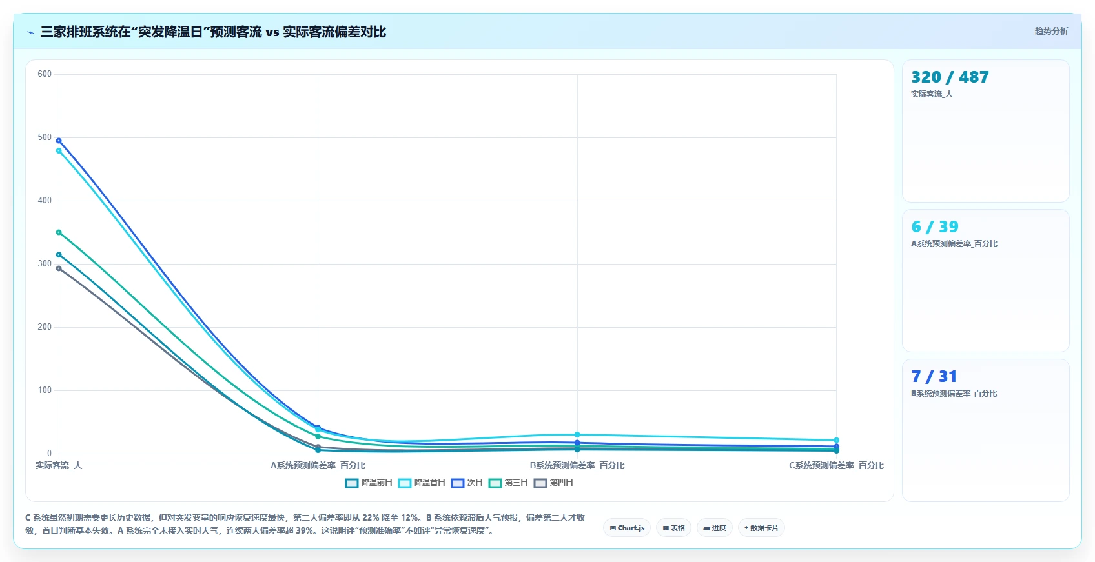This screenshot has width=1095, height=562.
Task: Click the 次日 data point at 实际客流_人
Action: (x=59, y=141)
